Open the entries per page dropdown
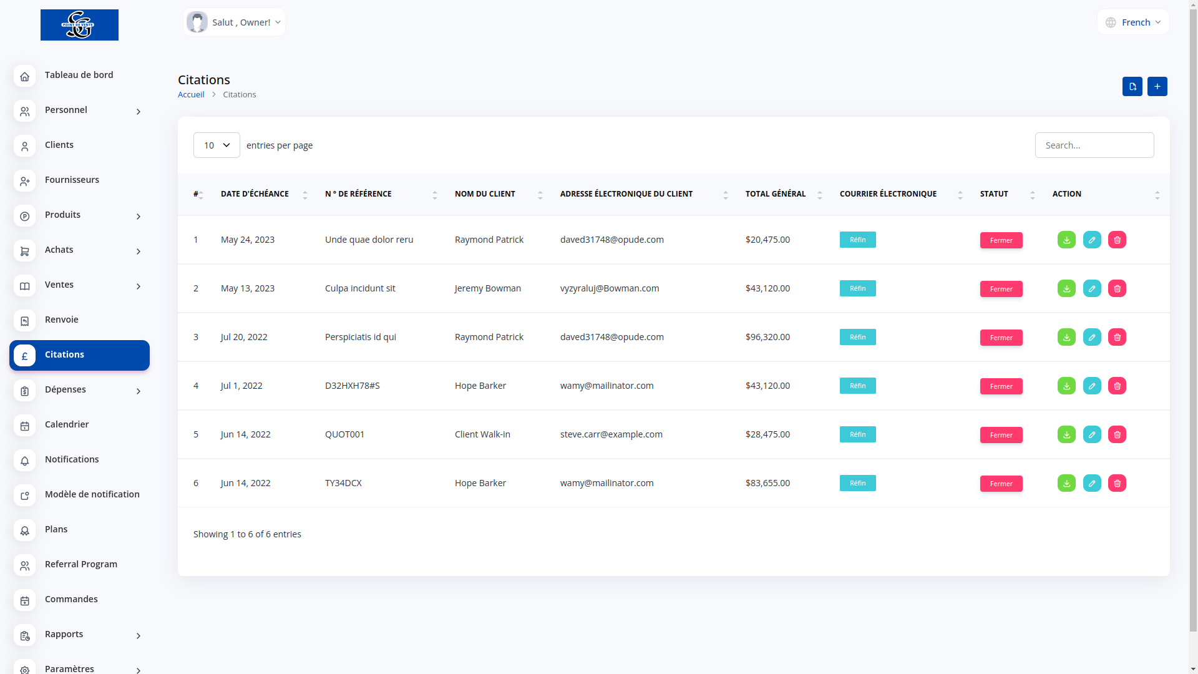The width and height of the screenshot is (1198, 674). (x=217, y=145)
